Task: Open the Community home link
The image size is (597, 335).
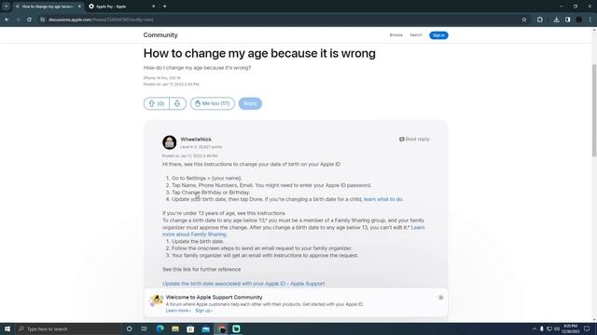Action: click(160, 35)
